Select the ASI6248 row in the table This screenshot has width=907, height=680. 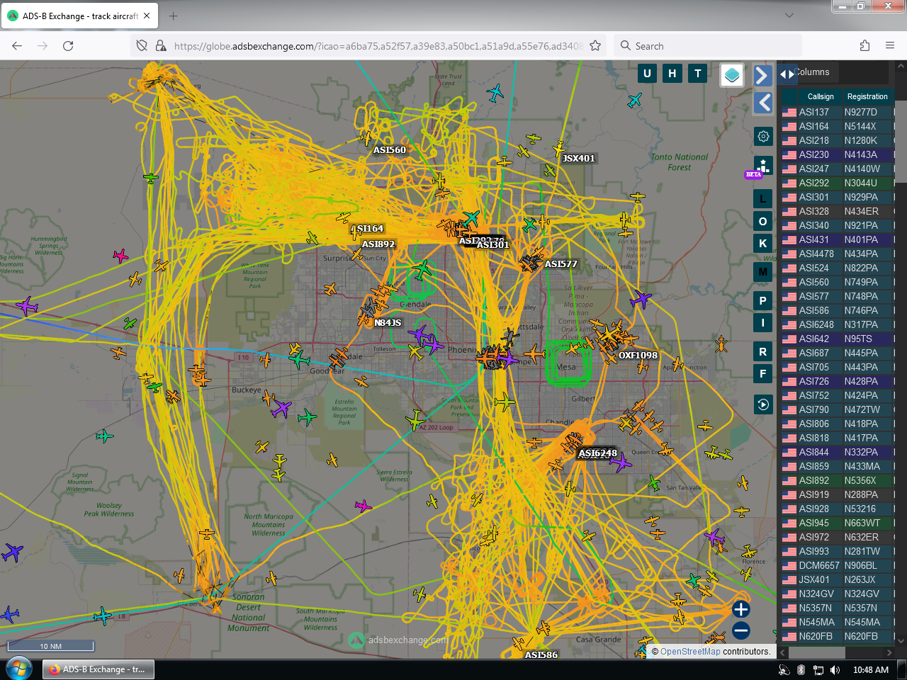coord(838,324)
